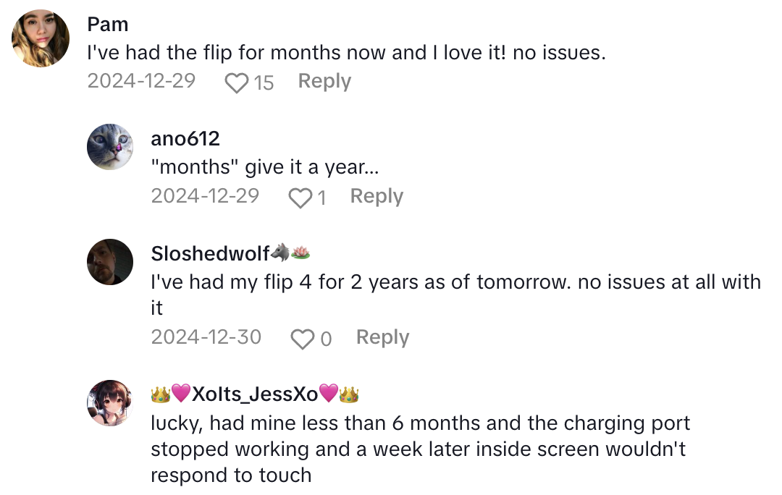Image resolution: width=782 pixels, height=495 pixels.
Task: Toggle like on Sloshedwolf's zero-like comment
Action: pyautogui.click(x=303, y=338)
